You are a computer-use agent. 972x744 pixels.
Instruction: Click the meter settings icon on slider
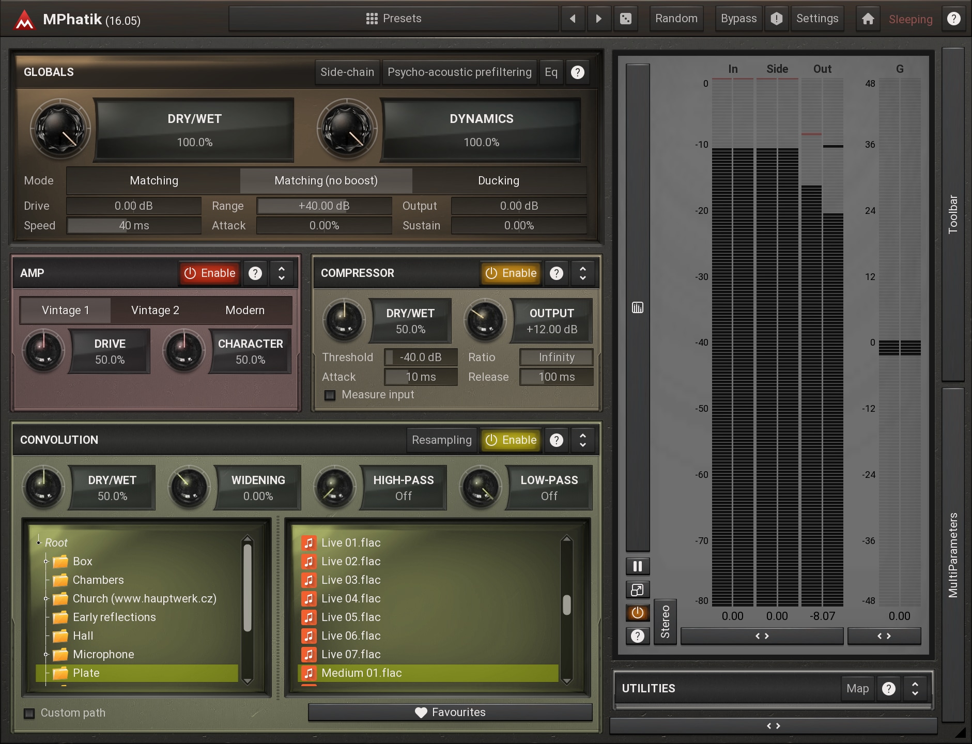638,308
